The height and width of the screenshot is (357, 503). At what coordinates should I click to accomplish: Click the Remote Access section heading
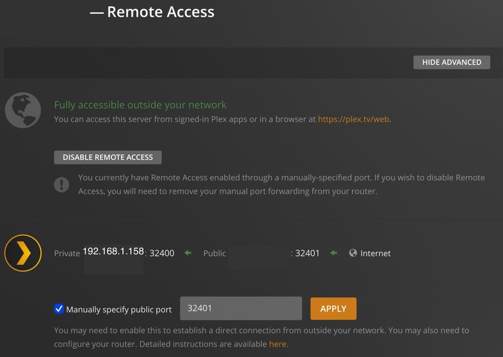click(x=160, y=12)
